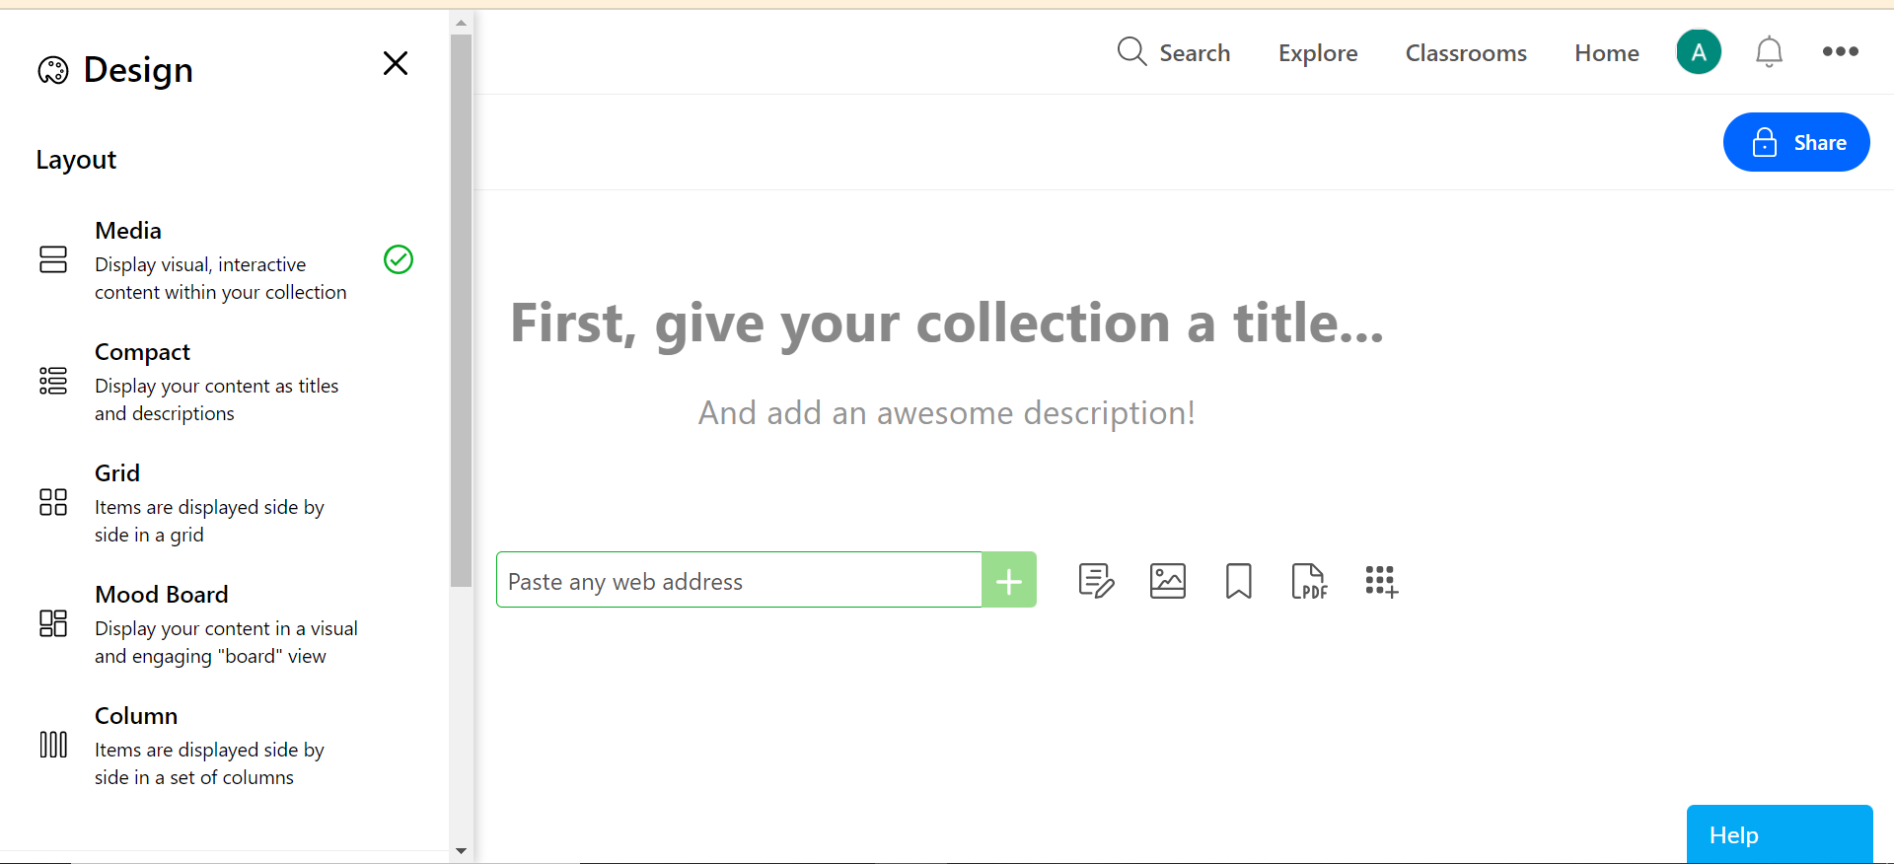The image size is (1894, 864).
Task: Click the add image icon
Action: tap(1168, 581)
